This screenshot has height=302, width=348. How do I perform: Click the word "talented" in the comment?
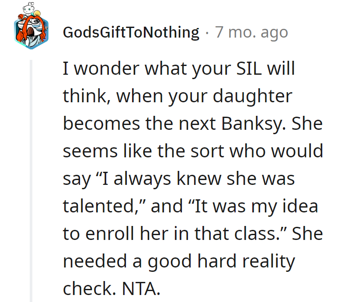101,206
